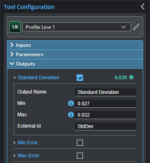
Task: Click the Output Name text field
Action: pyautogui.click(x=105, y=92)
